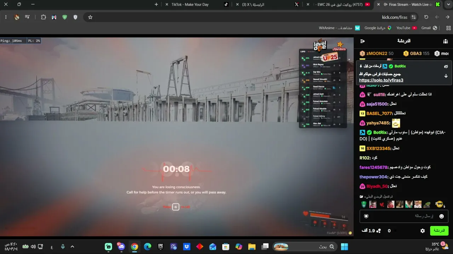Close the YouTube EWC 26 tab
Viewport: 453px width, 254px height.
point(308,5)
